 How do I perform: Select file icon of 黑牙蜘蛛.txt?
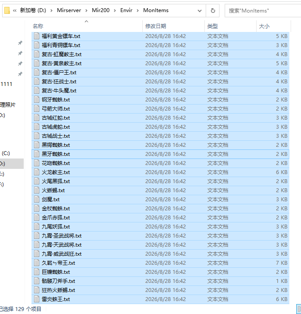(37, 154)
